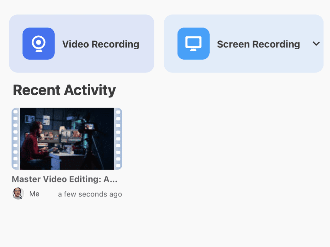Click the timestamp reading a few seconds ago
The image size is (330, 247).
click(90, 194)
